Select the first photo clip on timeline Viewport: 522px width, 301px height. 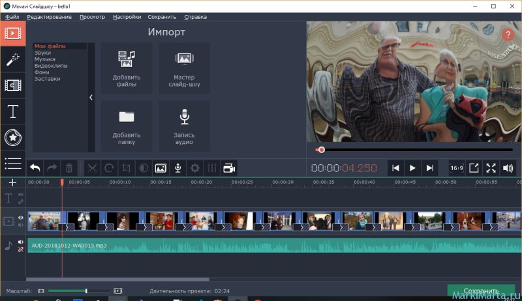point(43,220)
